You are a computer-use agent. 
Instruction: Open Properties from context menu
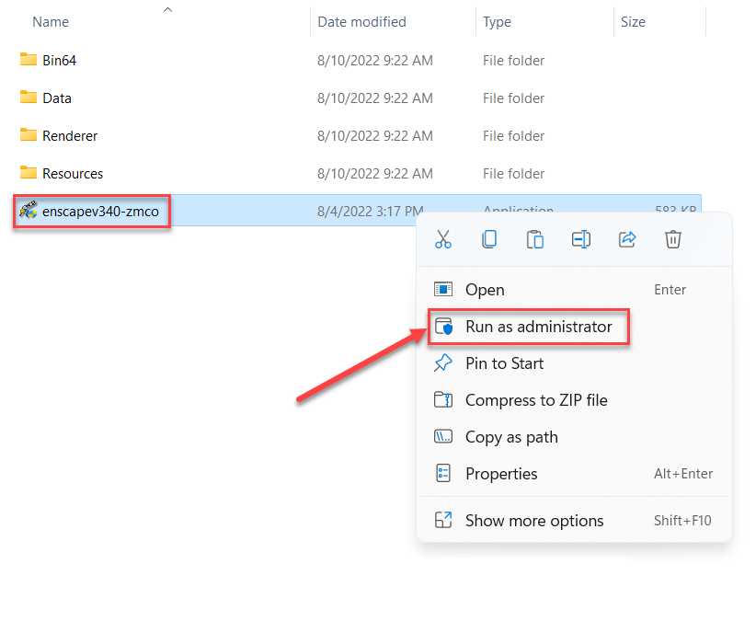(501, 474)
